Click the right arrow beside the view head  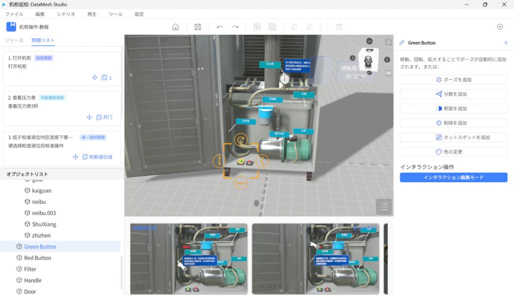[352, 58]
